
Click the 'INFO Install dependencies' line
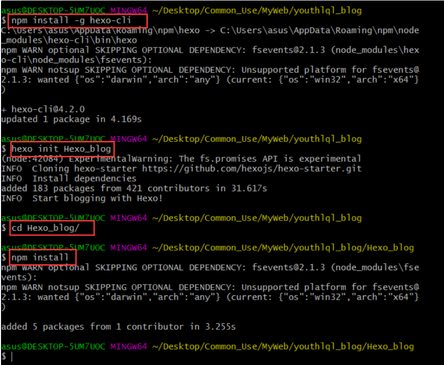[x=69, y=178]
